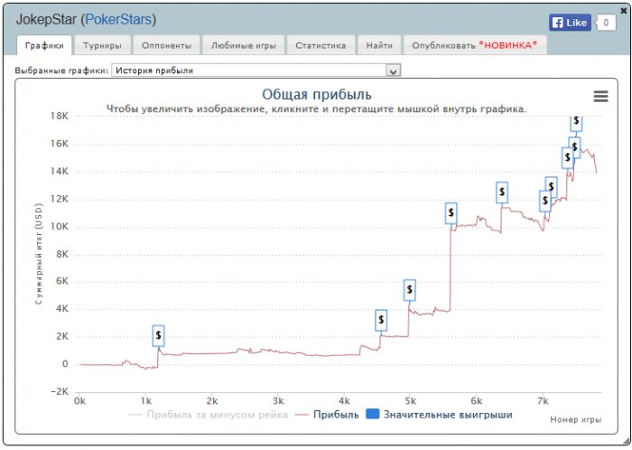Click the blue Значительные выигрыши legend swatch
The width and height of the screenshot is (632, 450).
(372, 414)
